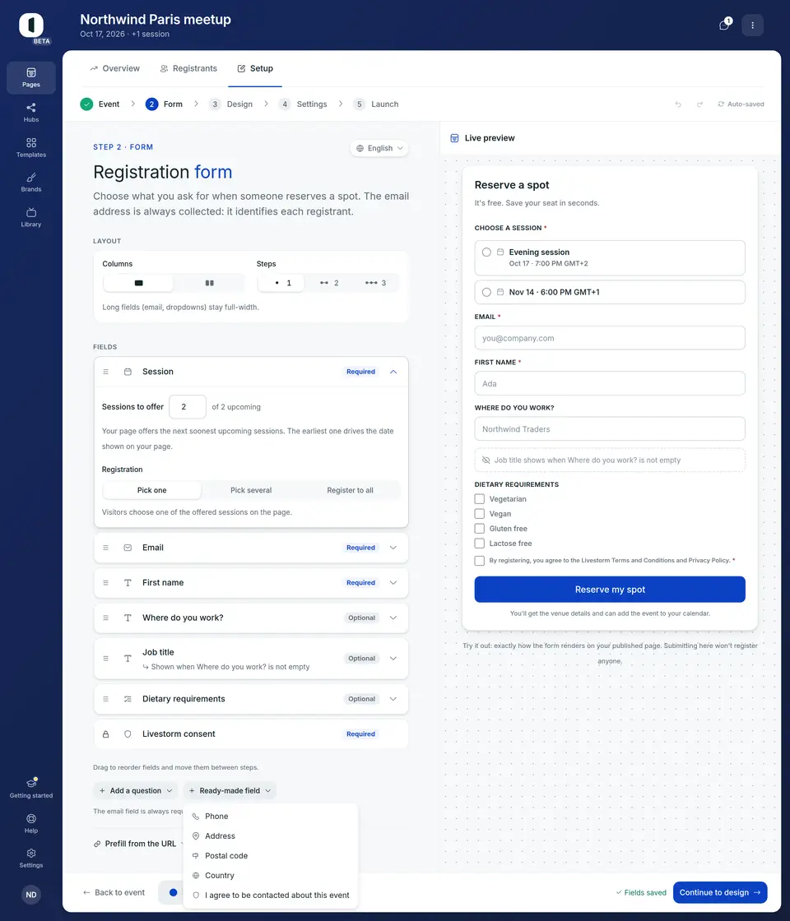Image resolution: width=790 pixels, height=921 pixels.
Task: Expand the Job title field row
Action: pos(393,659)
